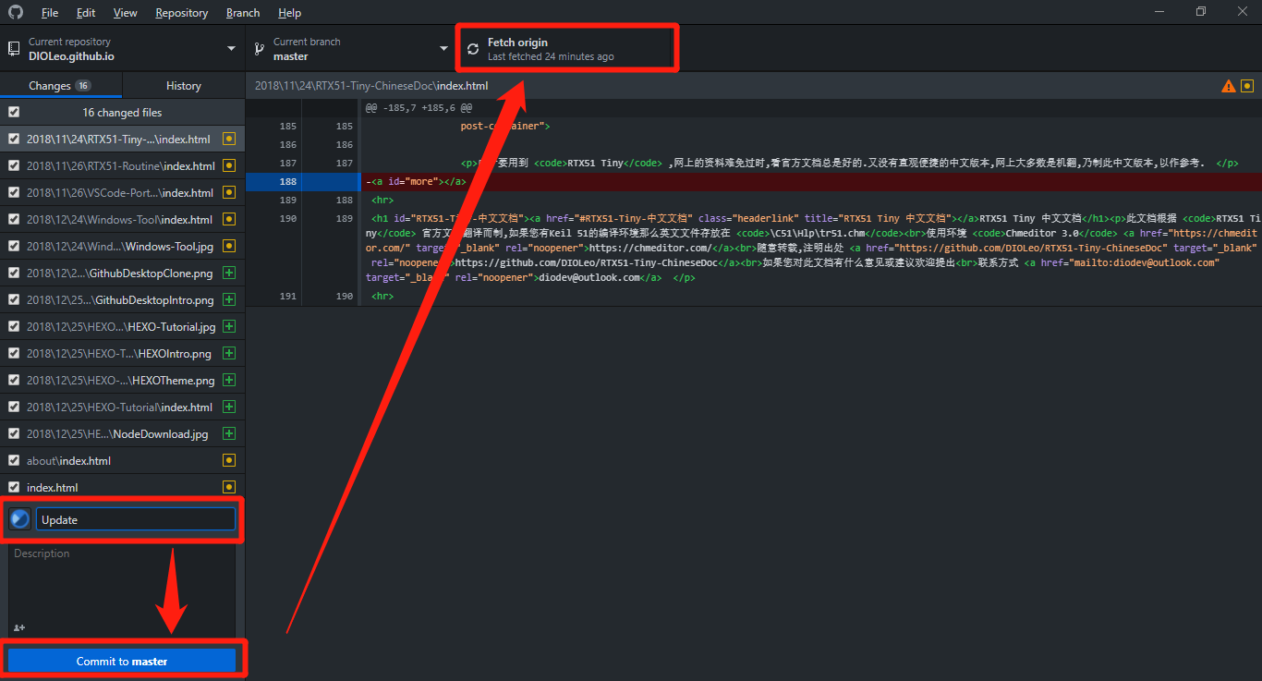This screenshot has height=681, width=1262.
Task: Toggle checkbox for GithubDesktopClone.png
Action: pyautogui.click(x=14, y=274)
